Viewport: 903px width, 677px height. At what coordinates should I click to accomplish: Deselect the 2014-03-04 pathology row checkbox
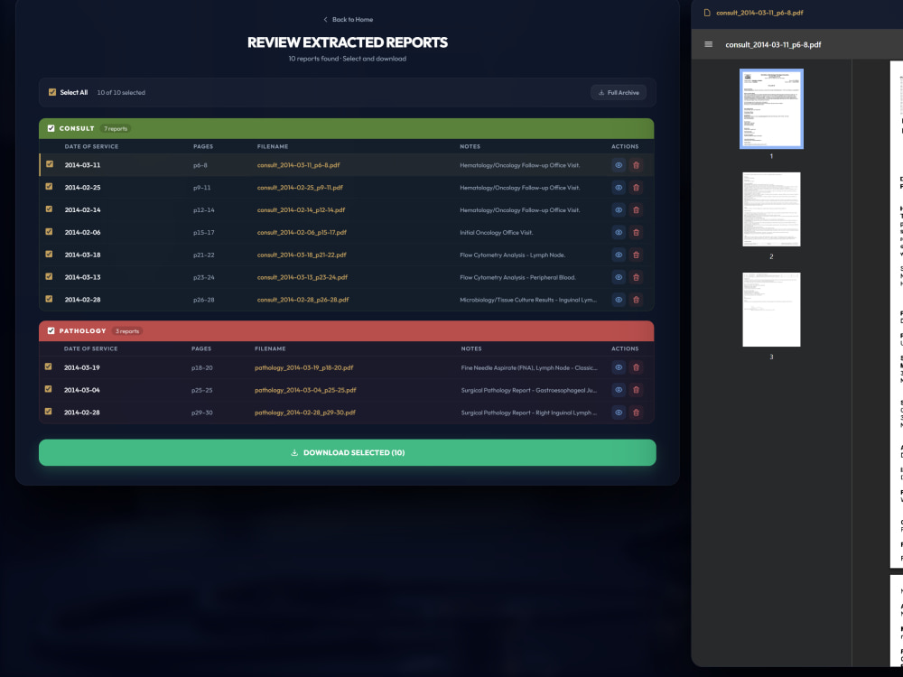pos(49,388)
